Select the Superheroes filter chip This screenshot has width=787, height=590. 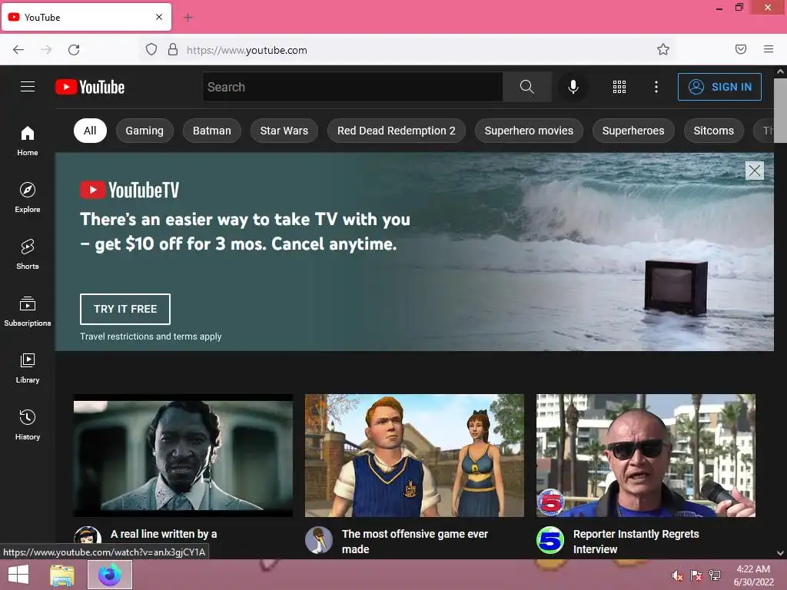click(x=633, y=131)
